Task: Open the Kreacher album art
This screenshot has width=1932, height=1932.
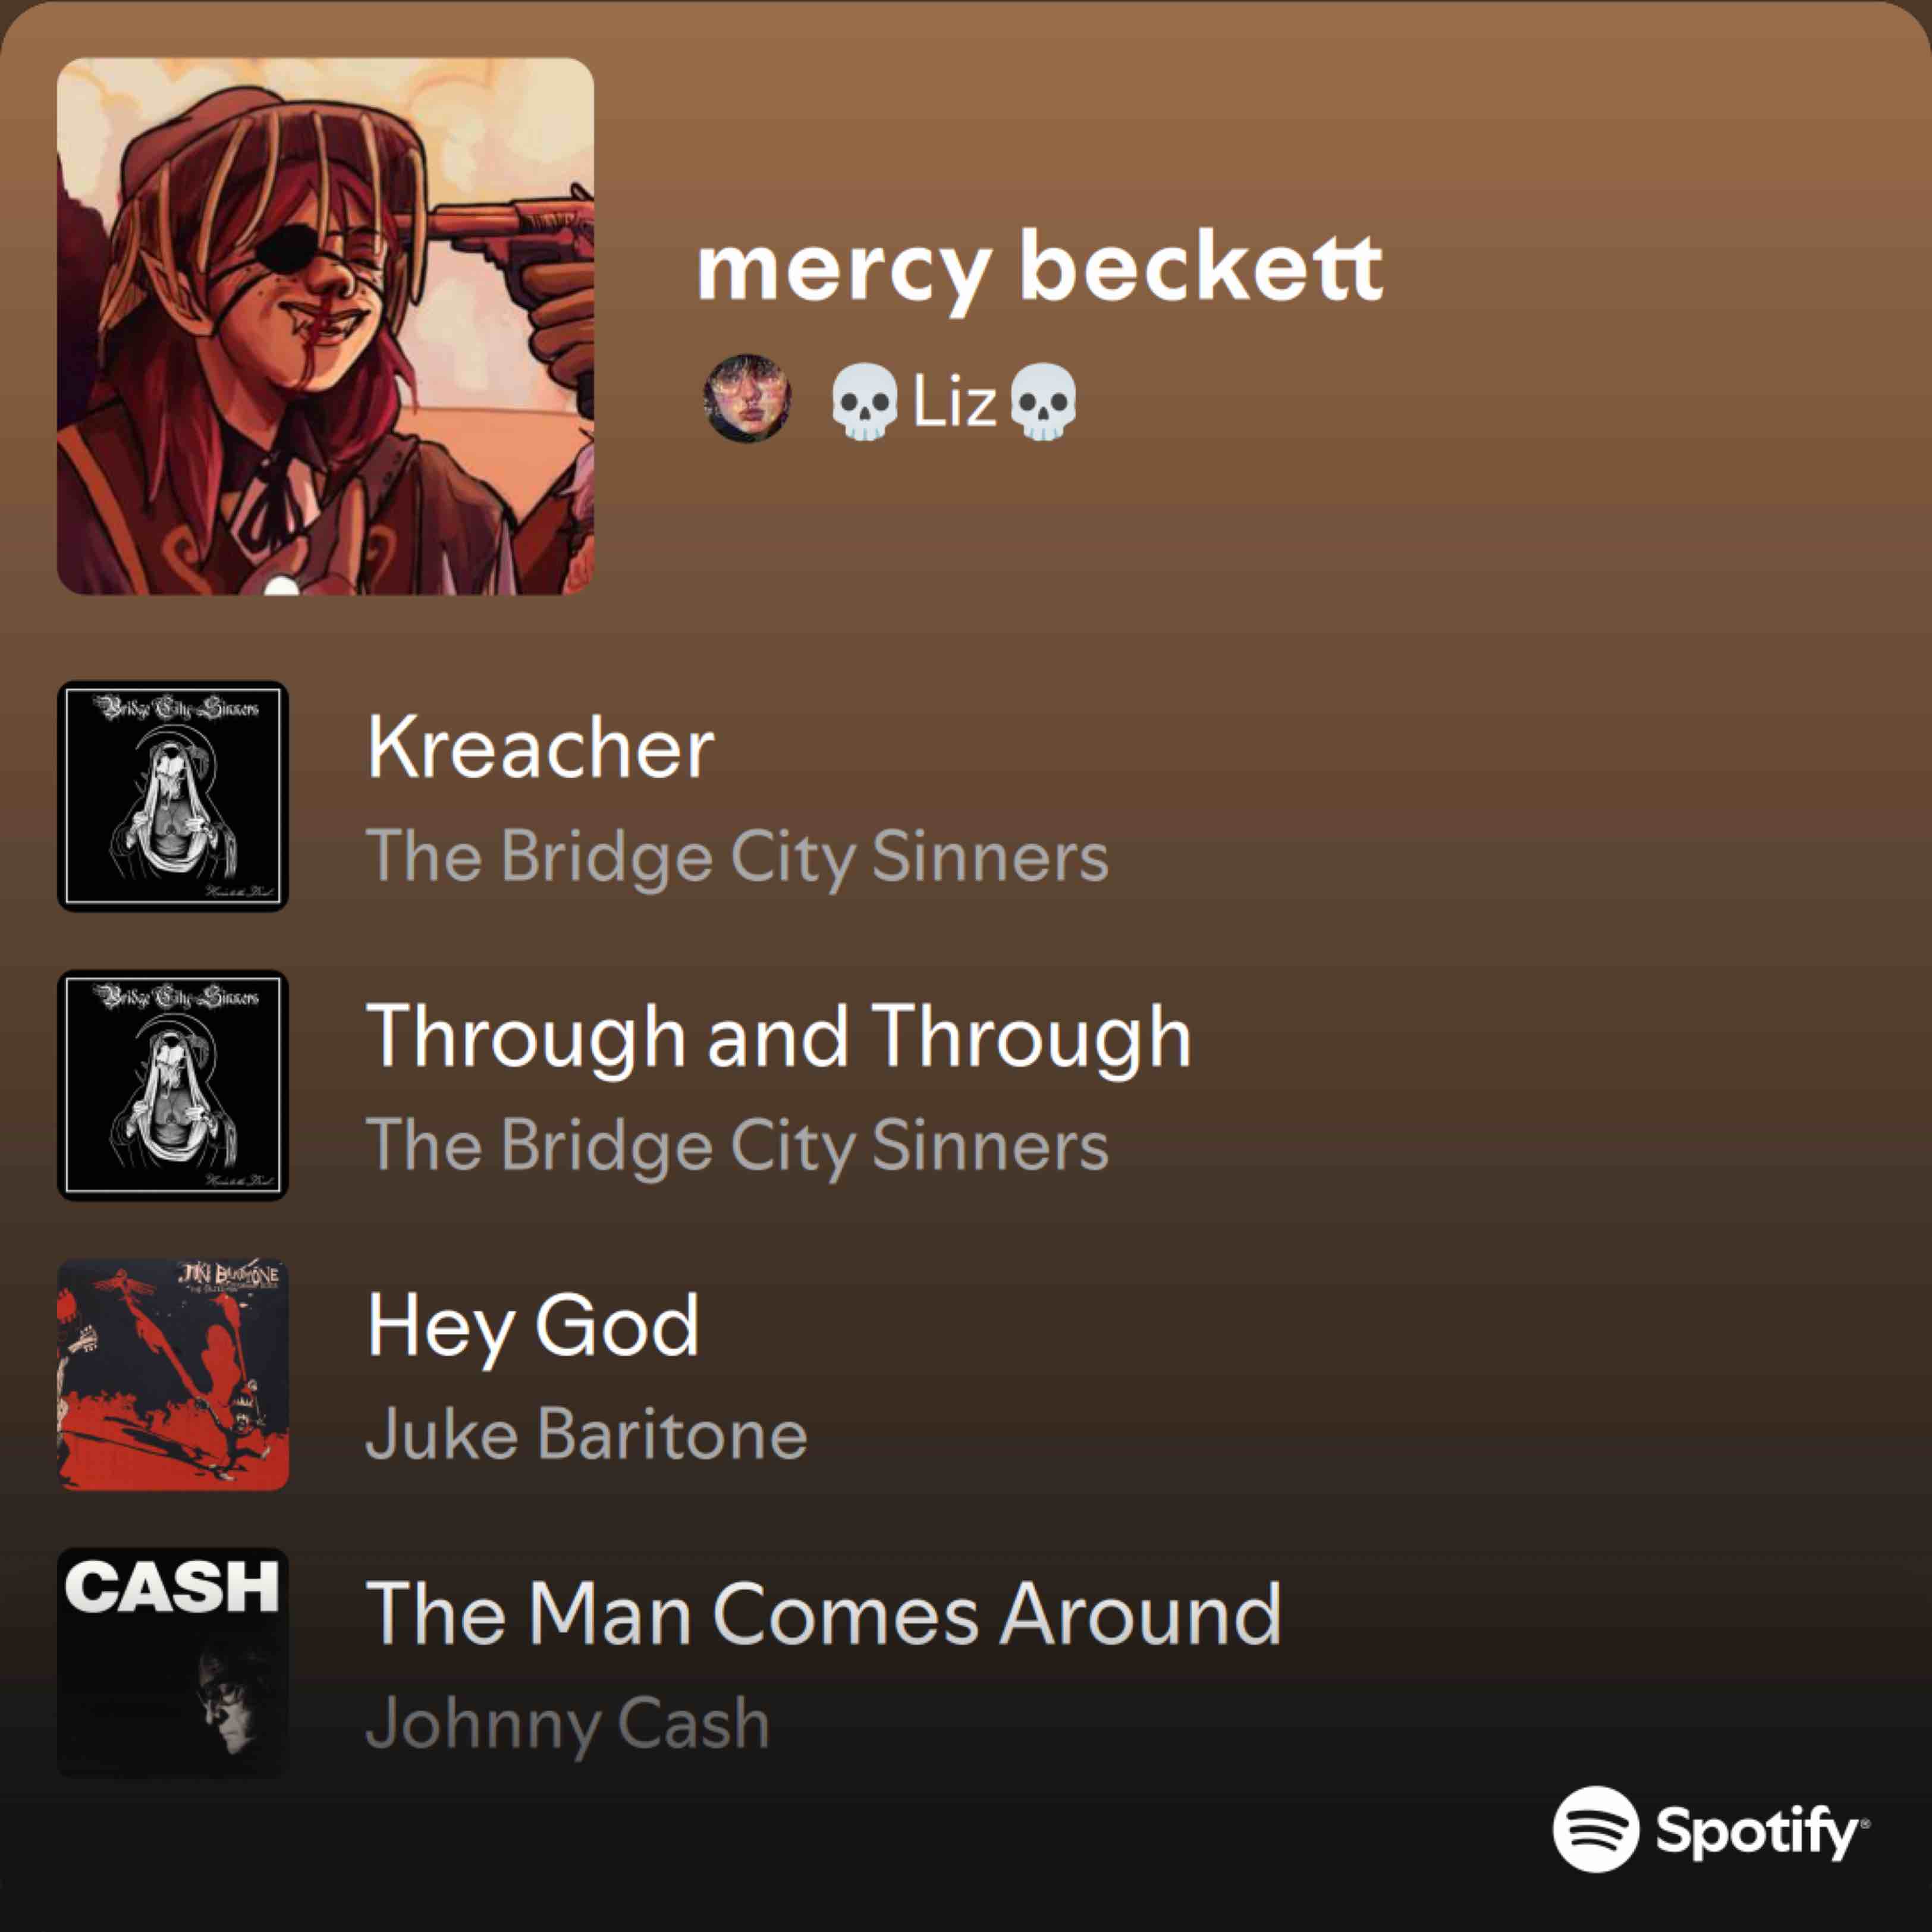Action: point(173,796)
